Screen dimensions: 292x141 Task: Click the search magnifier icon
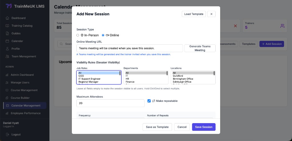(x=61, y=44)
